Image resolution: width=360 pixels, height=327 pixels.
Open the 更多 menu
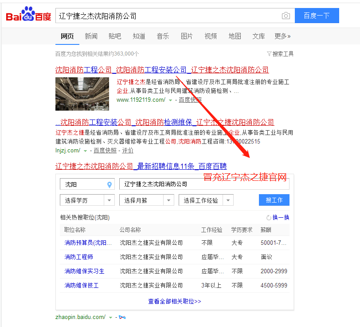point(282,36)
